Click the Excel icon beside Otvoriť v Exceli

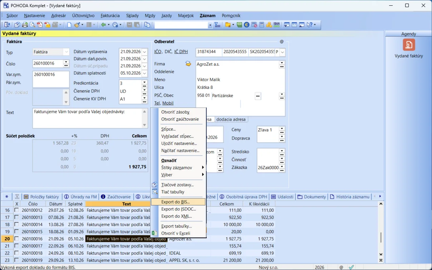click(154, 233)
